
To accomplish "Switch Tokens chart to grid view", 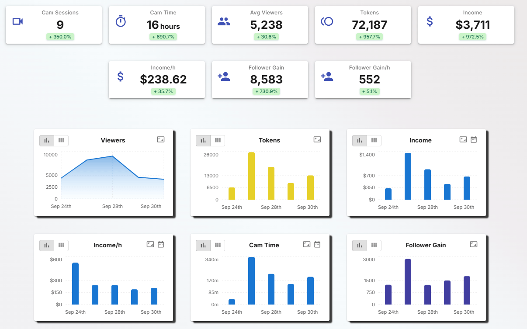I will click(218, 140).
